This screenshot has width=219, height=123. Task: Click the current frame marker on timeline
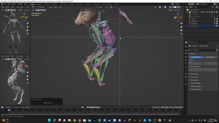coord(9,110)
